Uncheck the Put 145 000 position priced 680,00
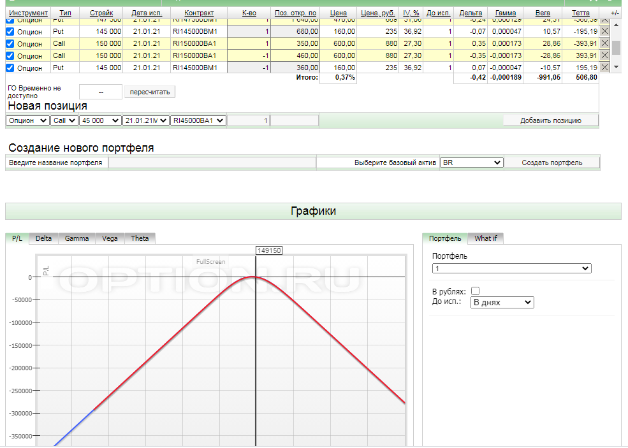The image size is (628, 448). coord(10,31)
